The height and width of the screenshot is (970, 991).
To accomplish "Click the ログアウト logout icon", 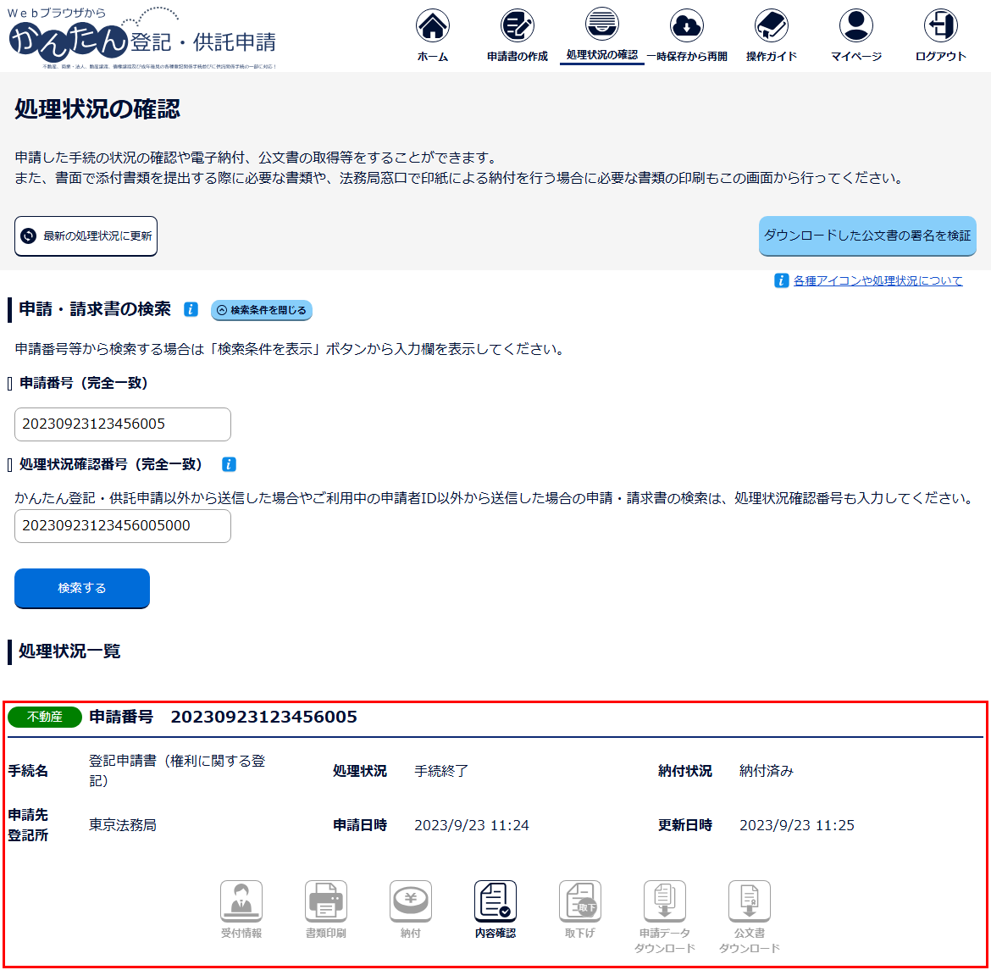I will 940,27.
